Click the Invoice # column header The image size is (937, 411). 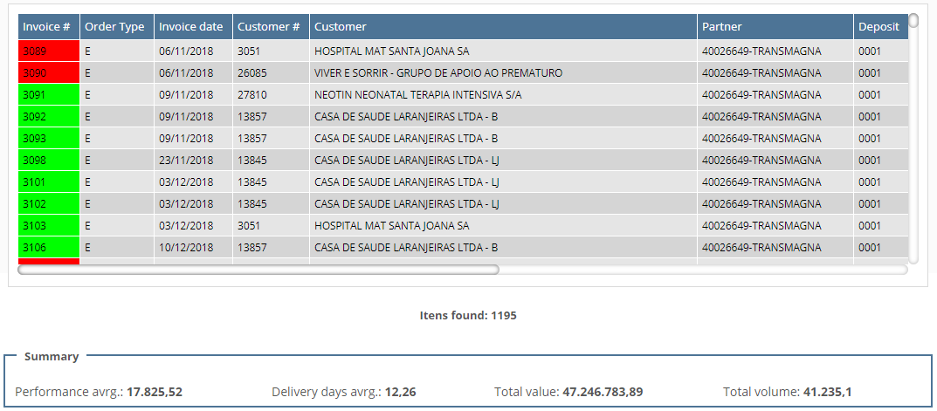tap(47, 27)
